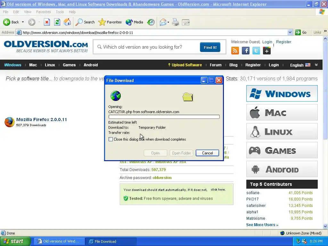Open the Blog link
328x246 pixels.
[233, 65]
